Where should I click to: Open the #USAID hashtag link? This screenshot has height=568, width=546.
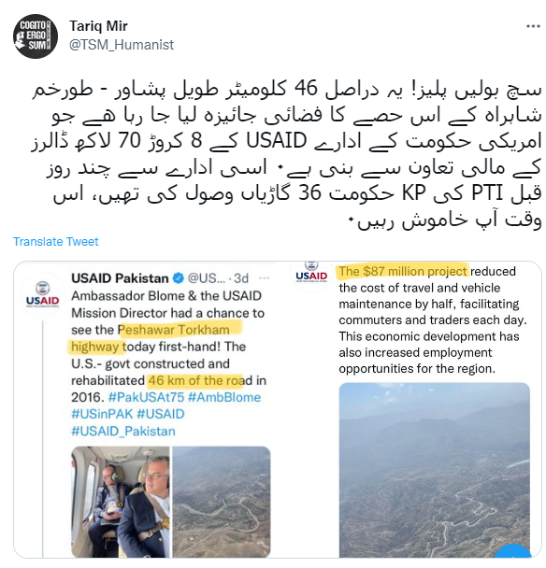point(161,414)
